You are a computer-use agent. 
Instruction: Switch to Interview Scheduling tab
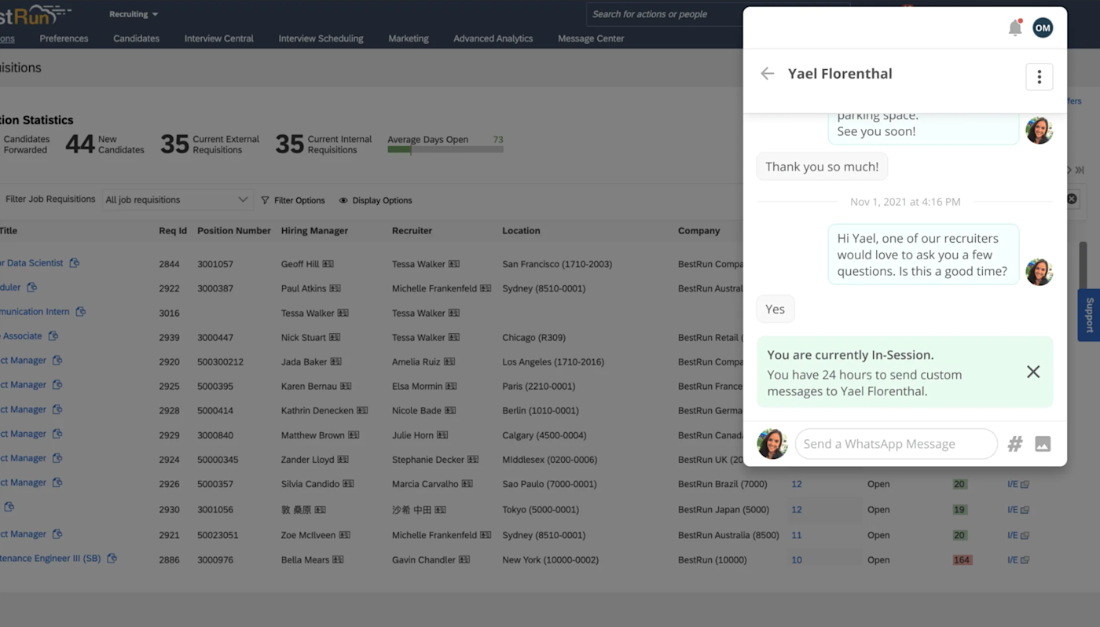321,38
